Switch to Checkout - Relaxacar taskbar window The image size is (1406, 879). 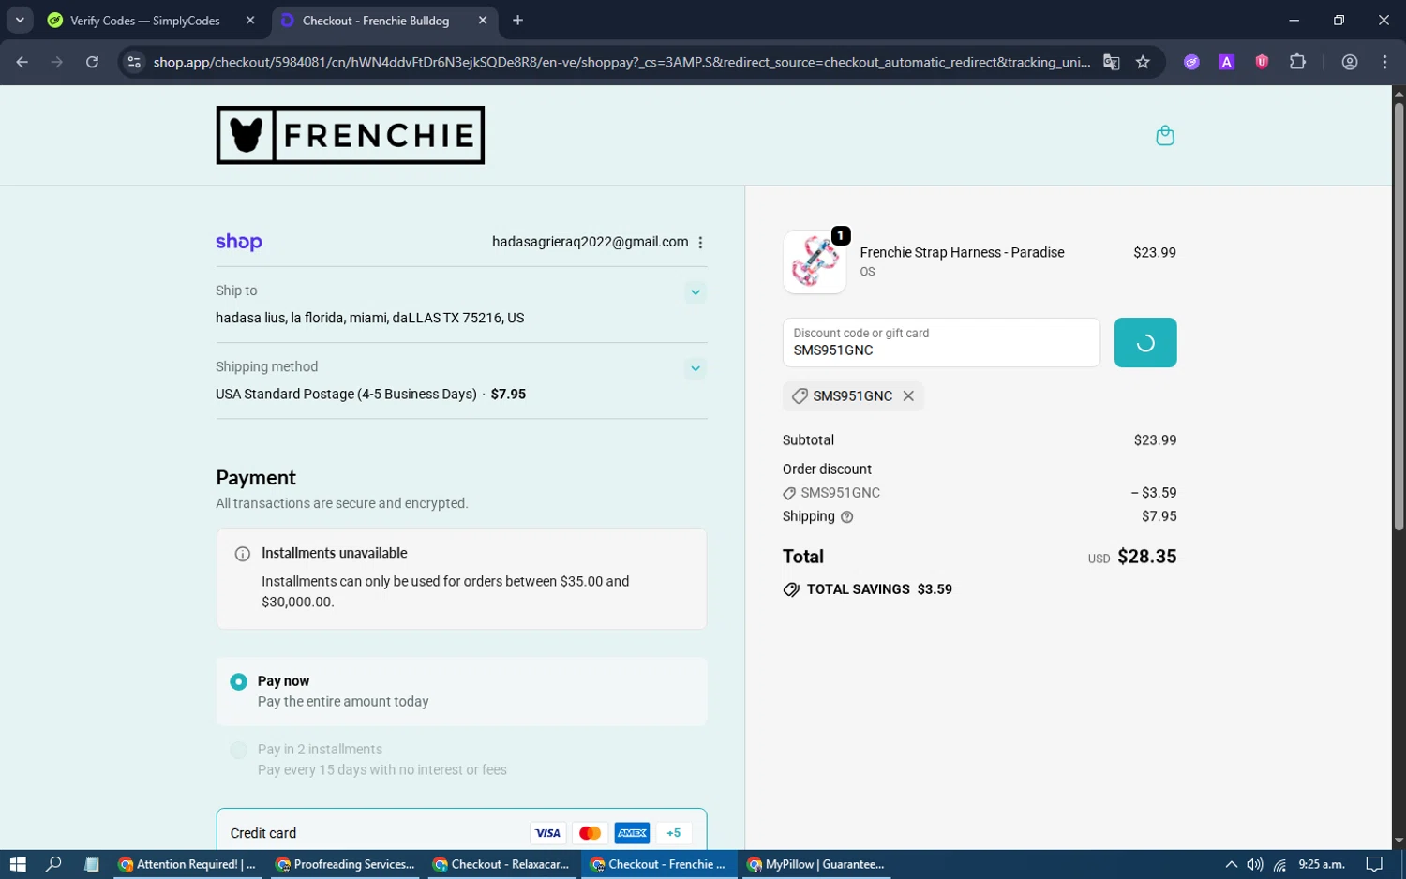(x=503, y=864)
